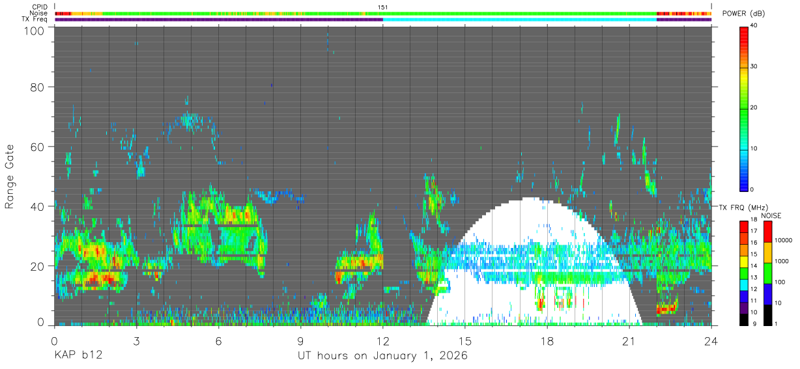This screenshot has width=800, height=369.
Task: Click the CPID label
Action: pos(40,7)
